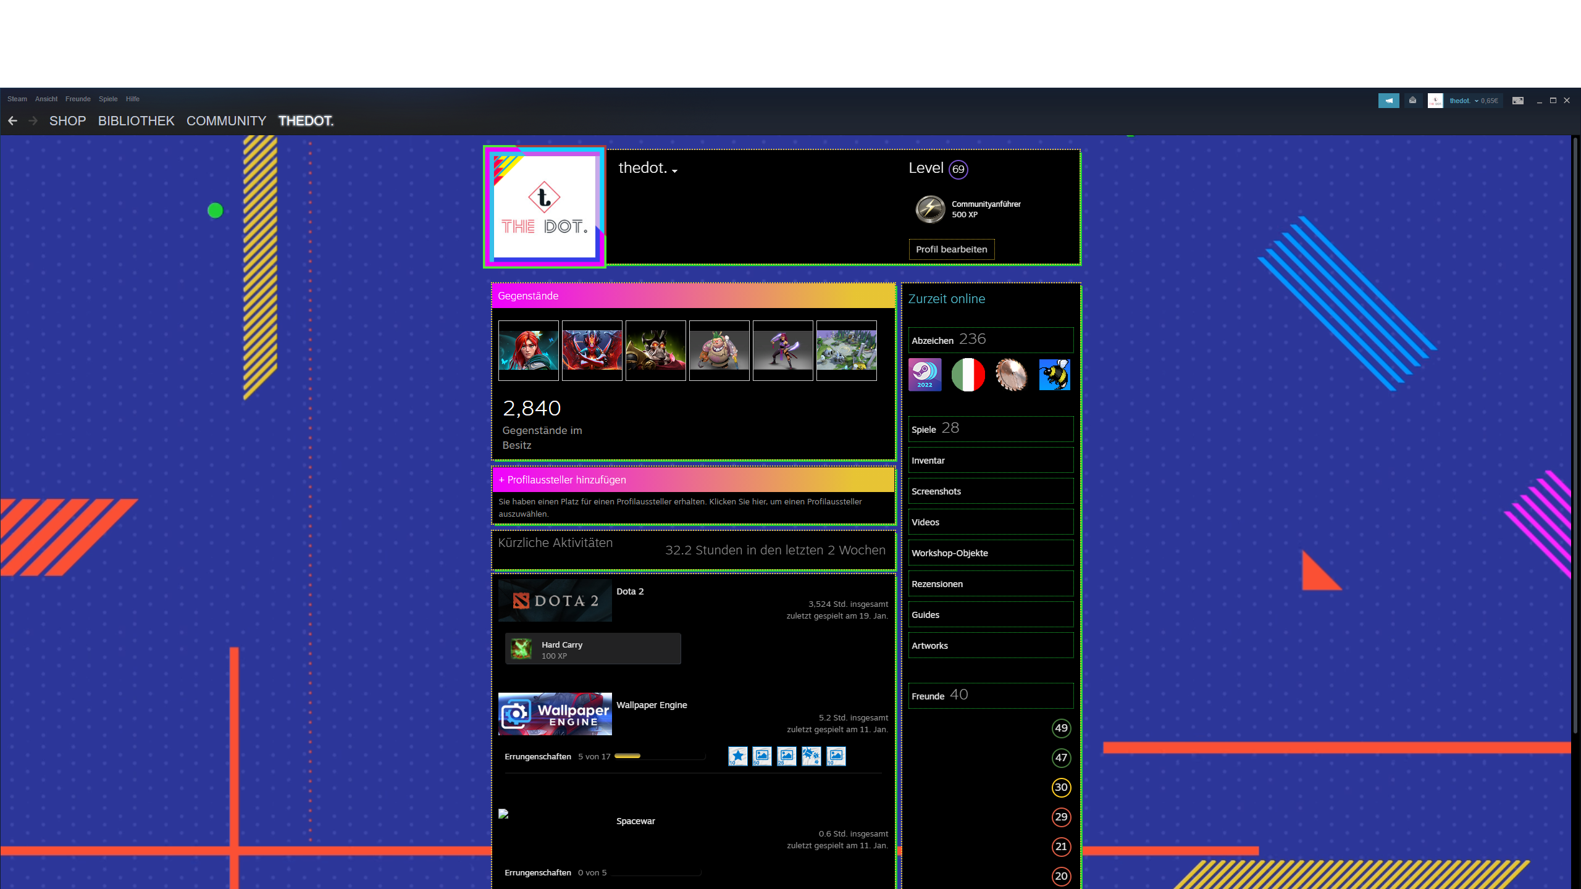Click the large THE DOT profile avatar

coord(544,207)
